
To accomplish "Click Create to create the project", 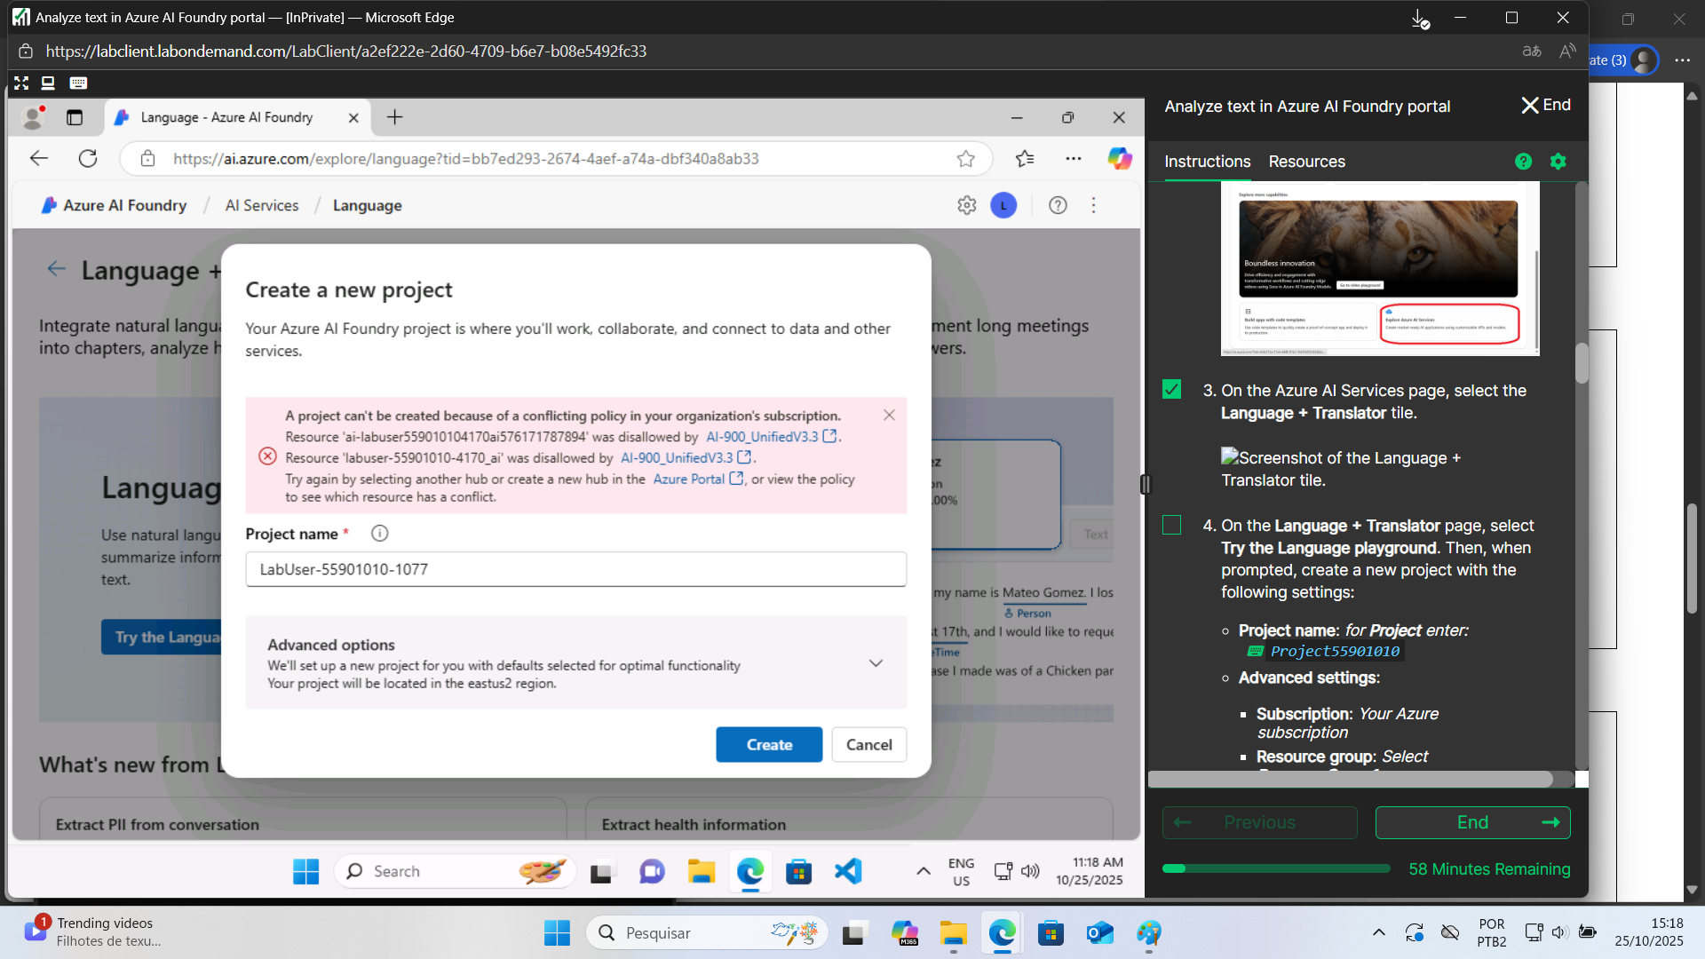I will 769,745.
